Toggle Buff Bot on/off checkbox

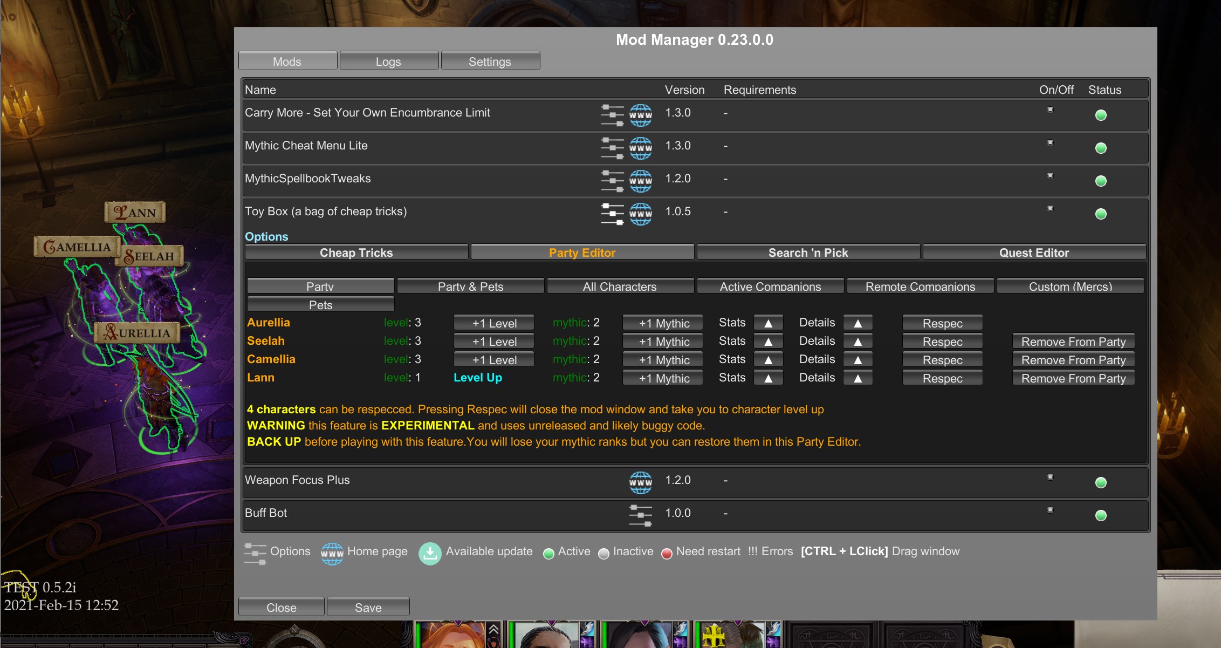(1050, 510)
